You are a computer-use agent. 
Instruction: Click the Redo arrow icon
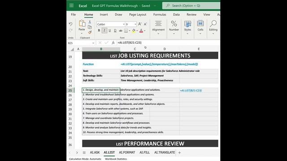70,30
